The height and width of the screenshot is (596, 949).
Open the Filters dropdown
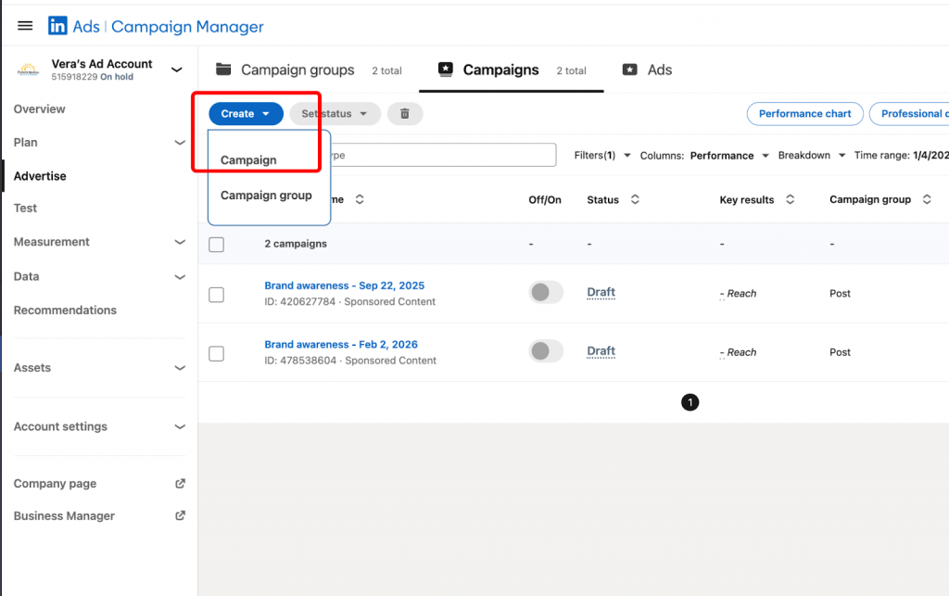601,155
